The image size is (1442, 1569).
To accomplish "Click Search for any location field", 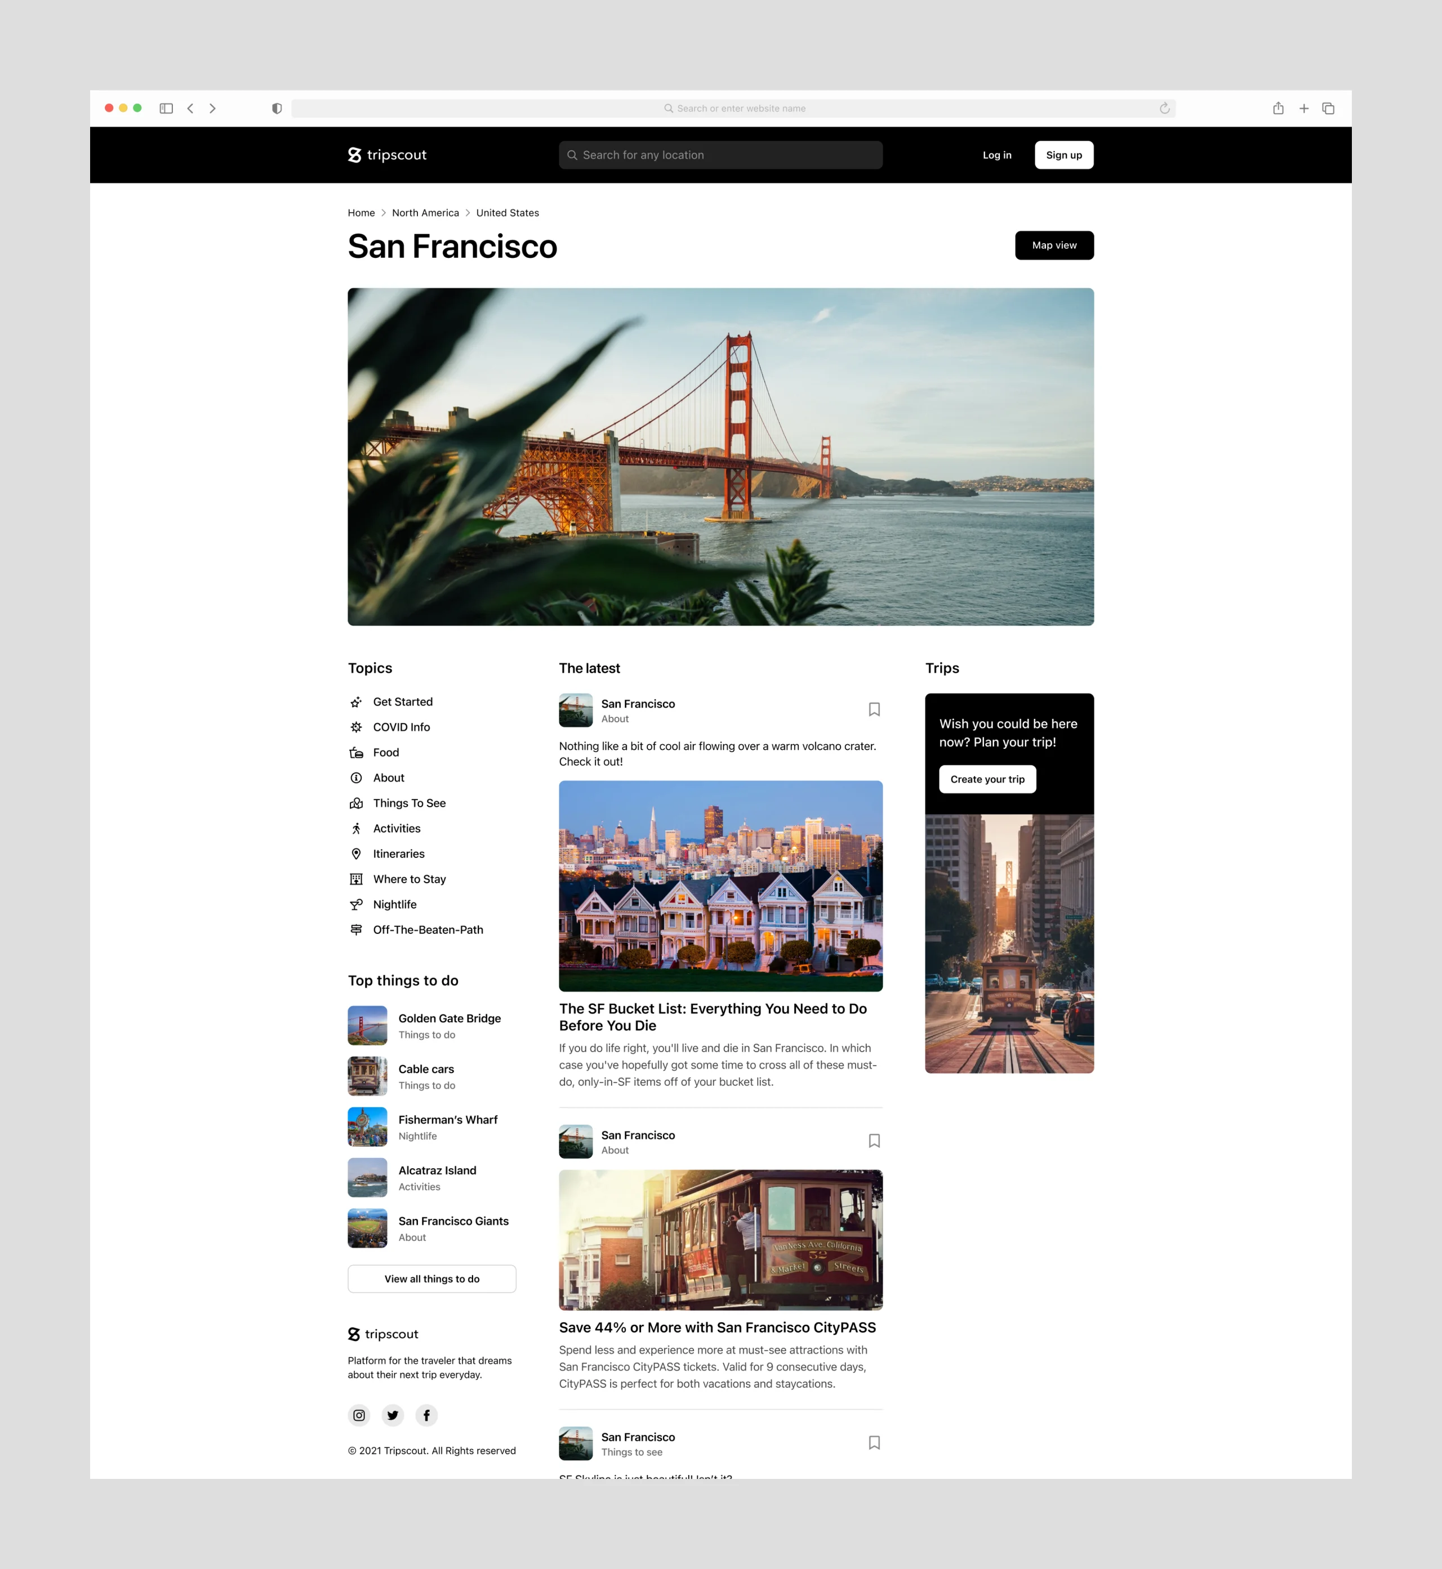I will click(720, 155).
